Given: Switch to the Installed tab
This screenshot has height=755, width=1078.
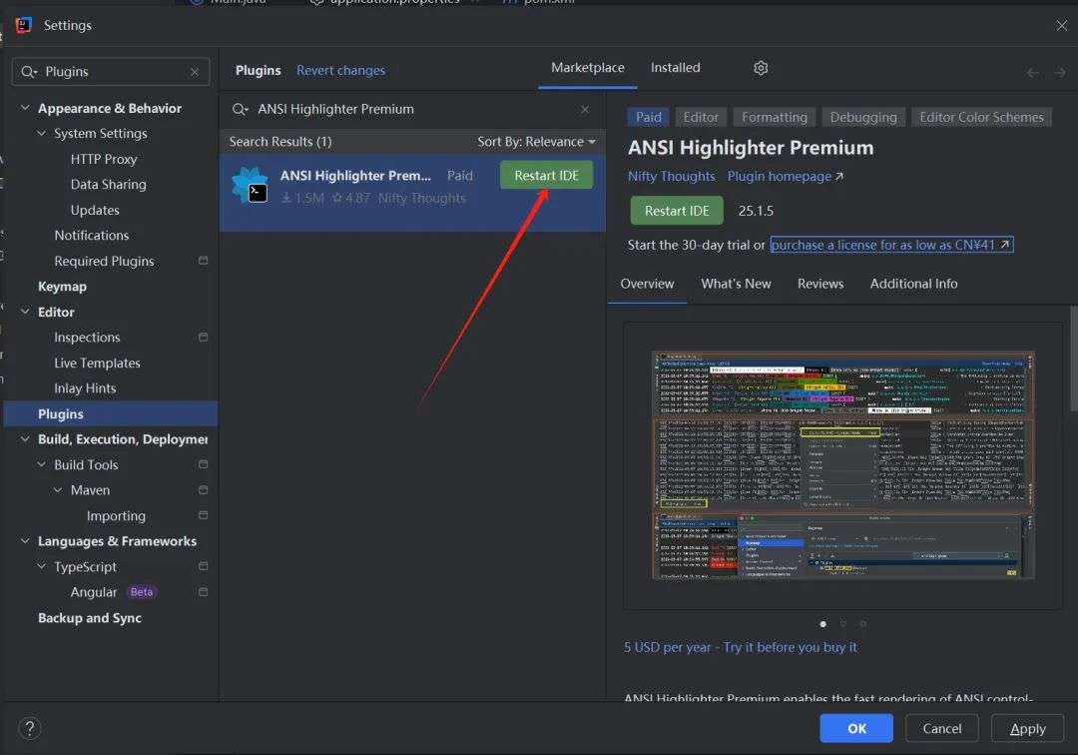Looking at the screenshot, I should pos(675,68).
